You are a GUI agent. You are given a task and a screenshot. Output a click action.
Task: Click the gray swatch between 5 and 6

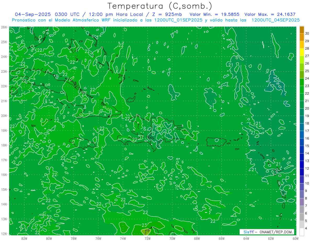tap(302, 217)
